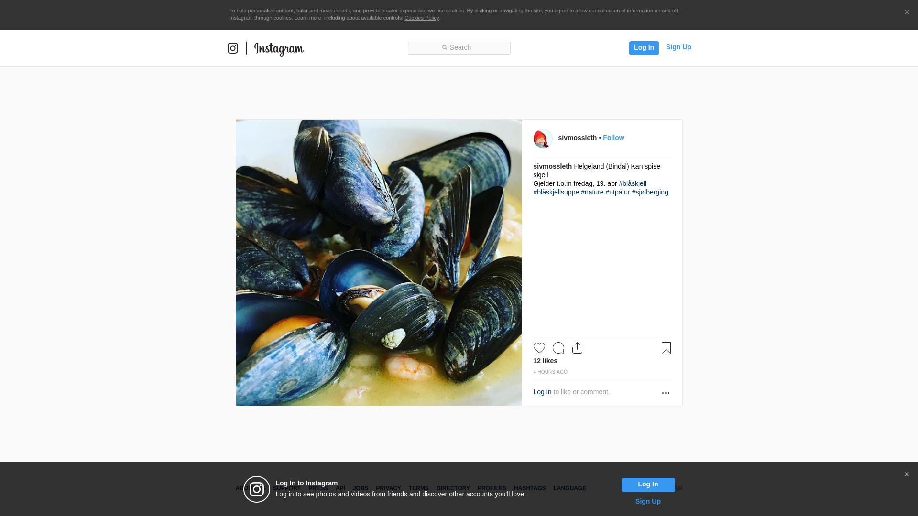Dismiss the cookie notice banner
The image size is (918, 516).
coord(907,12)
